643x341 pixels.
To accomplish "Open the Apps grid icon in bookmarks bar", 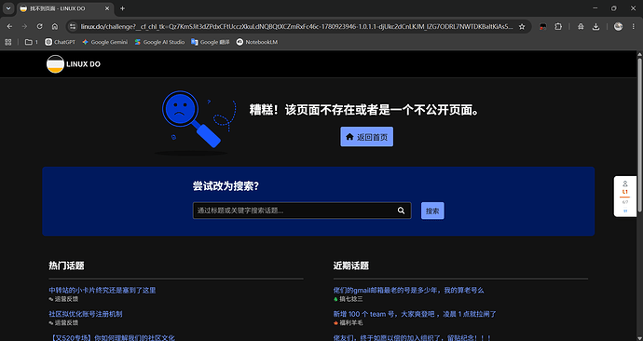I will click(x=8, y=42).
